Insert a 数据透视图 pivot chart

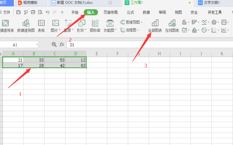pyautogui.click(x=26, y=26)
